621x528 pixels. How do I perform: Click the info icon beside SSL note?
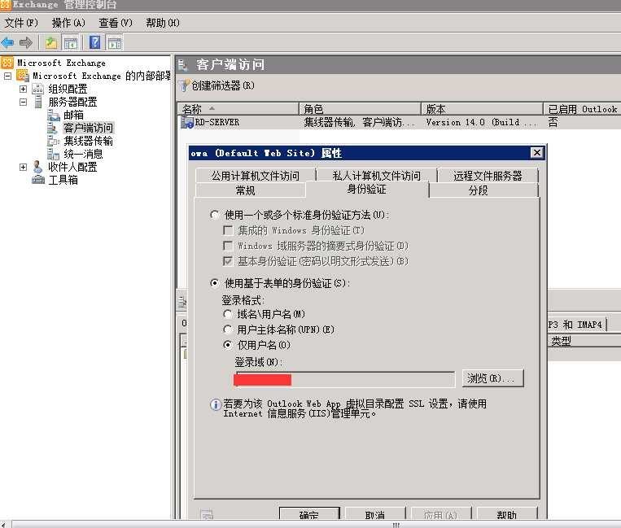[216, 405]
